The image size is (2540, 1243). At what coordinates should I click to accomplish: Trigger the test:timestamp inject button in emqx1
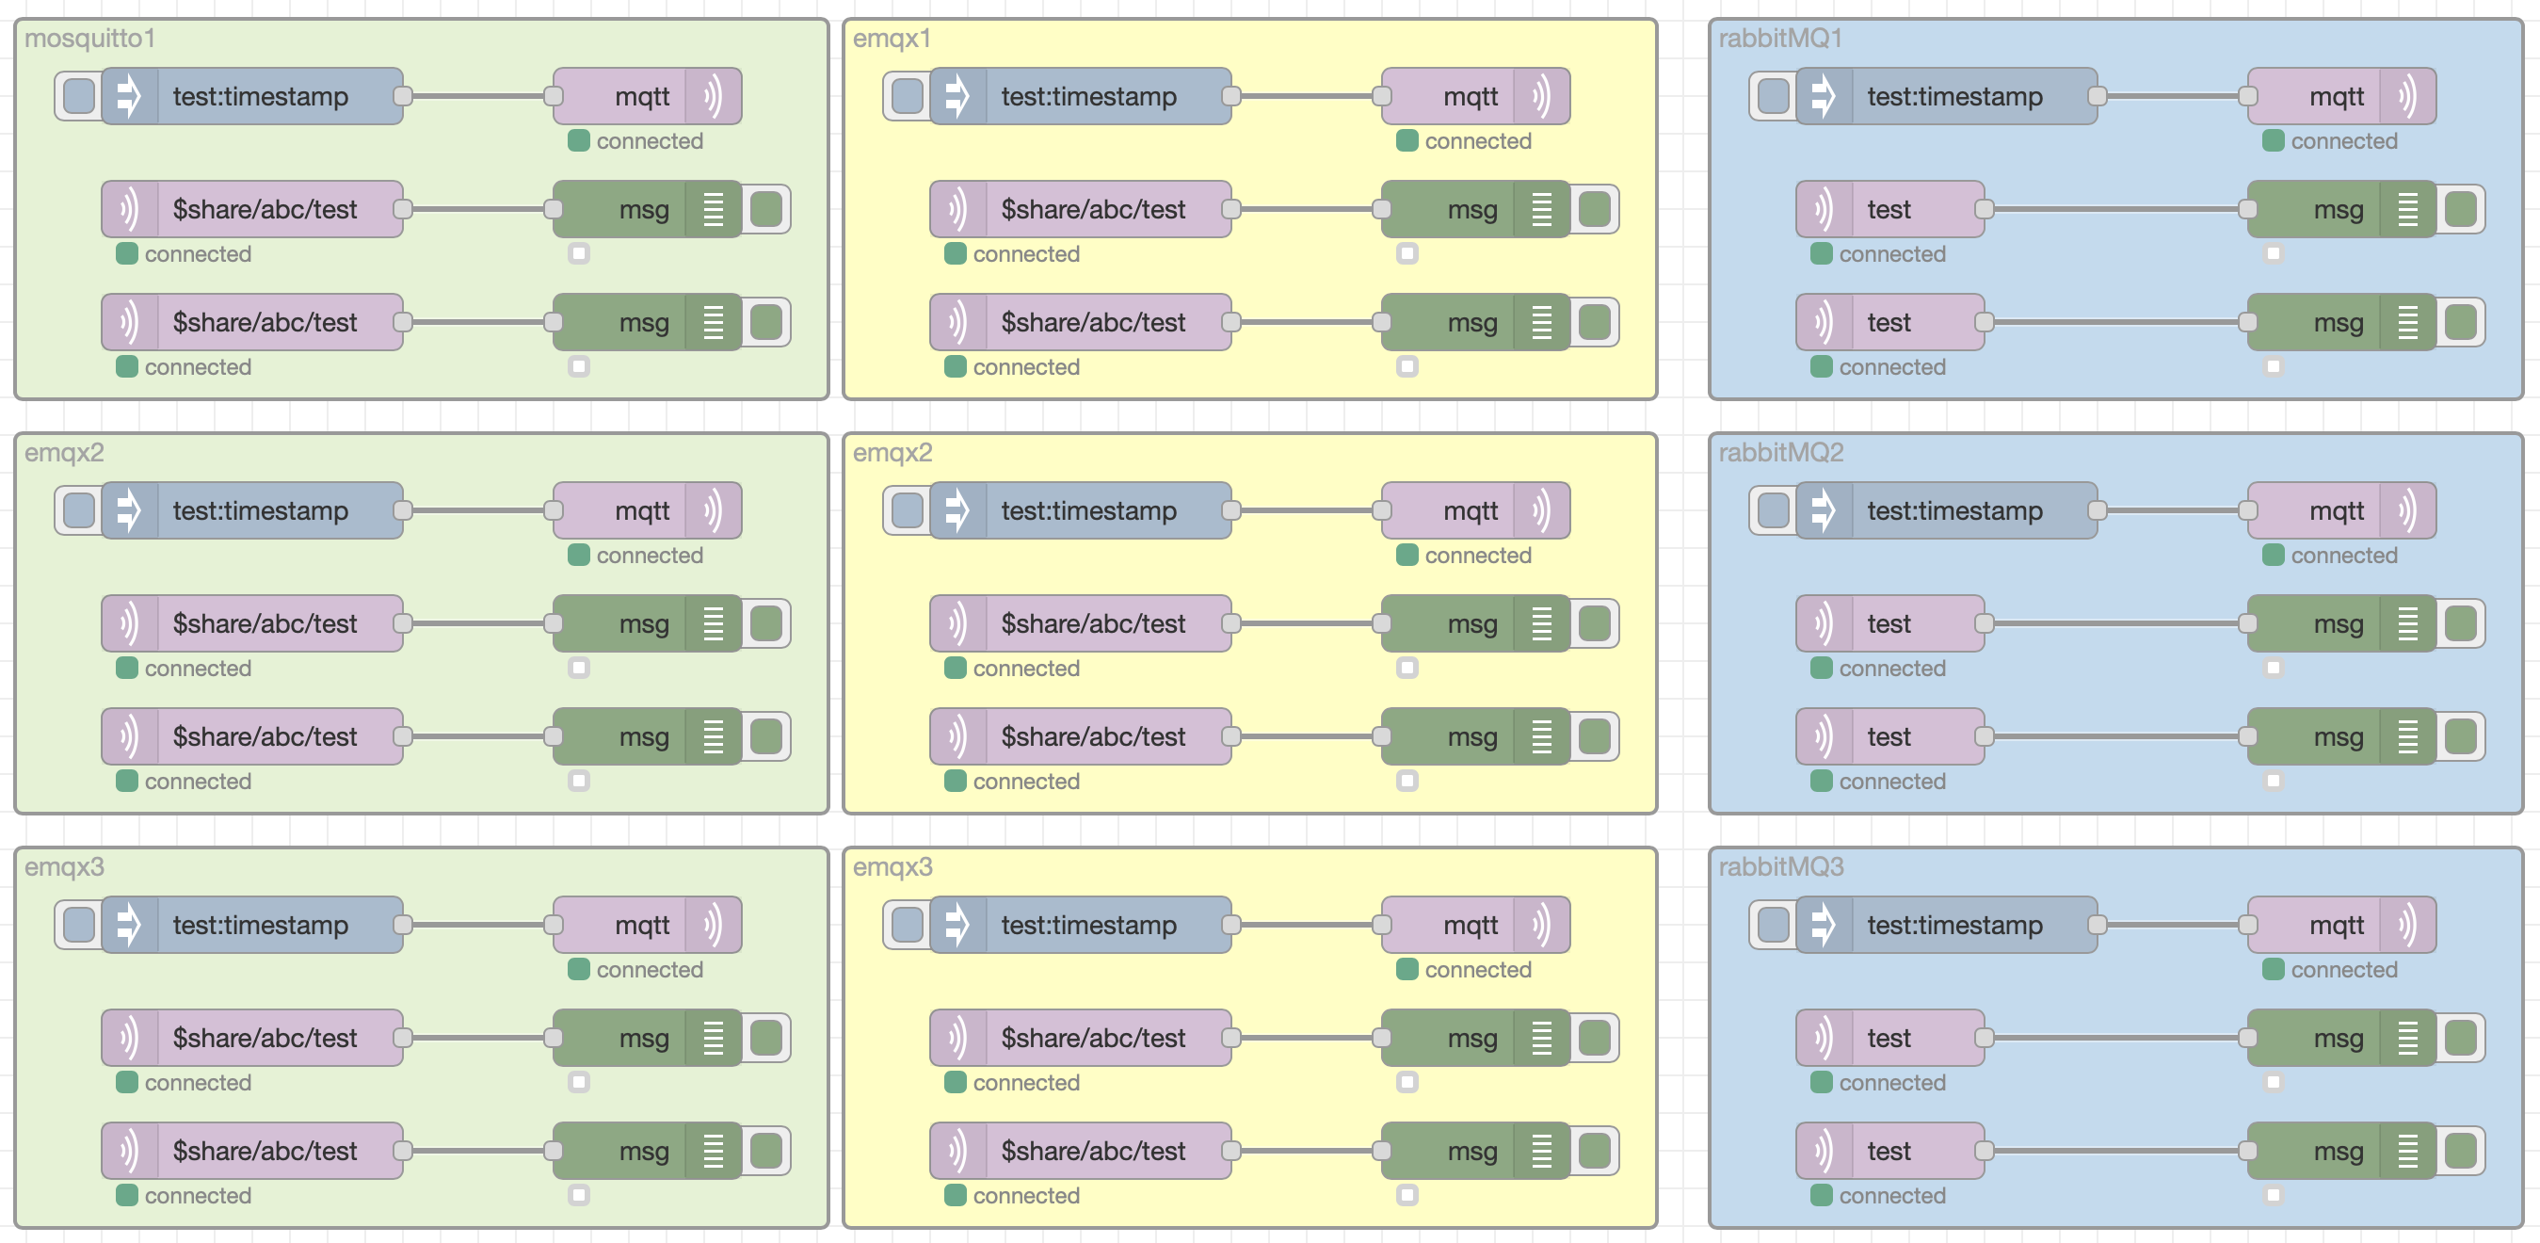click(908, 96)
